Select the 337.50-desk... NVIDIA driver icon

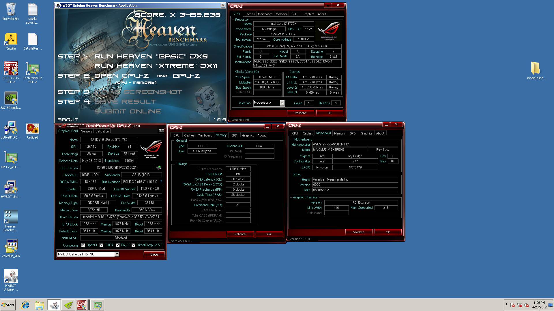[x=11, y=100]
